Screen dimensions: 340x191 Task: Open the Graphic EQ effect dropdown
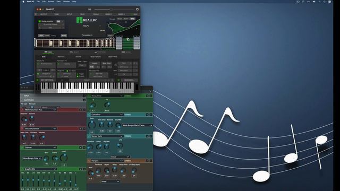(40, 169)
